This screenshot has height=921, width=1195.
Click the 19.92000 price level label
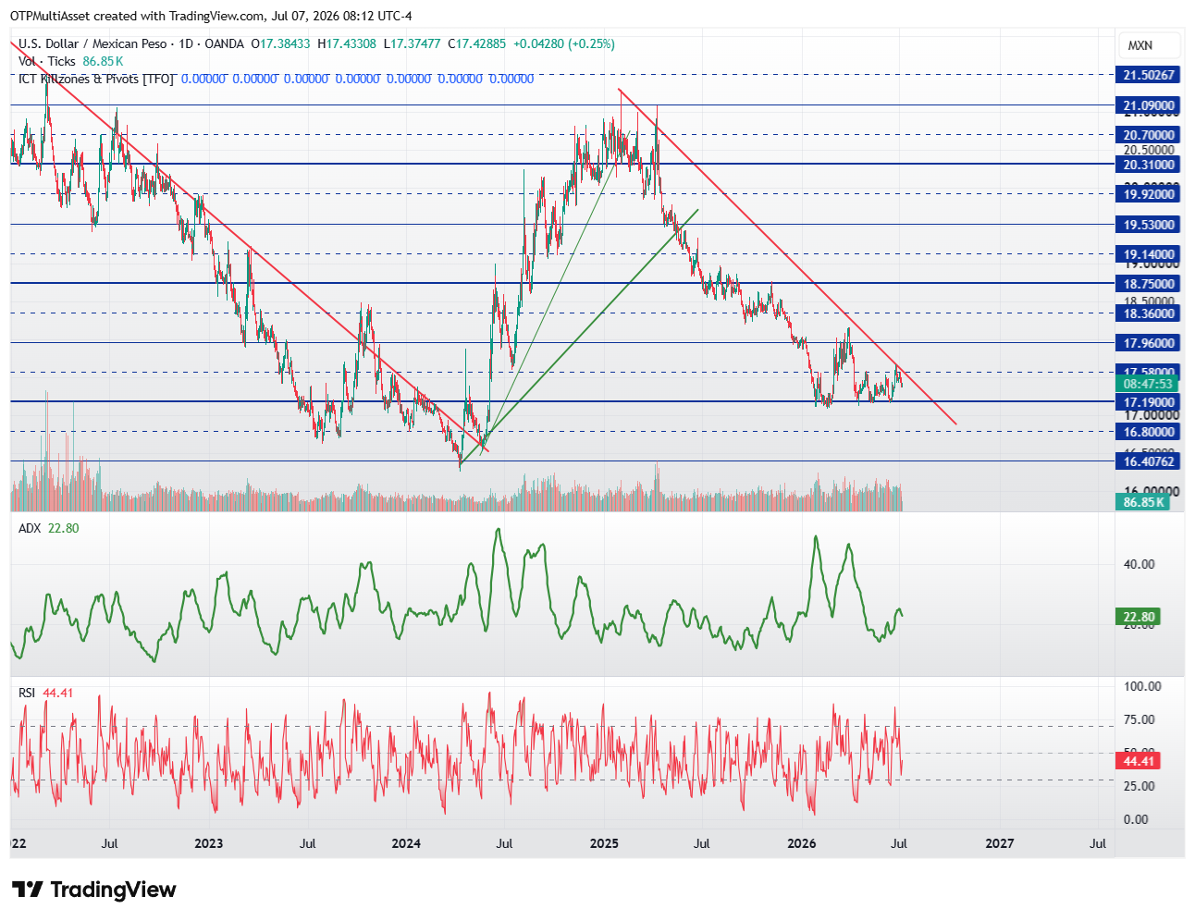(1149, 194)
